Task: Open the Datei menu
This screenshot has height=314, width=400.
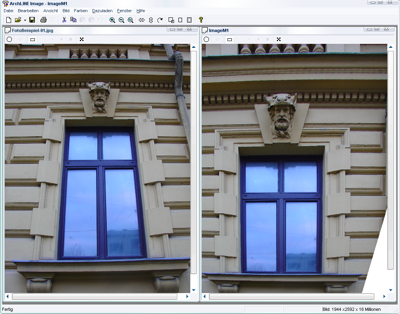Action: pos(8,11)
